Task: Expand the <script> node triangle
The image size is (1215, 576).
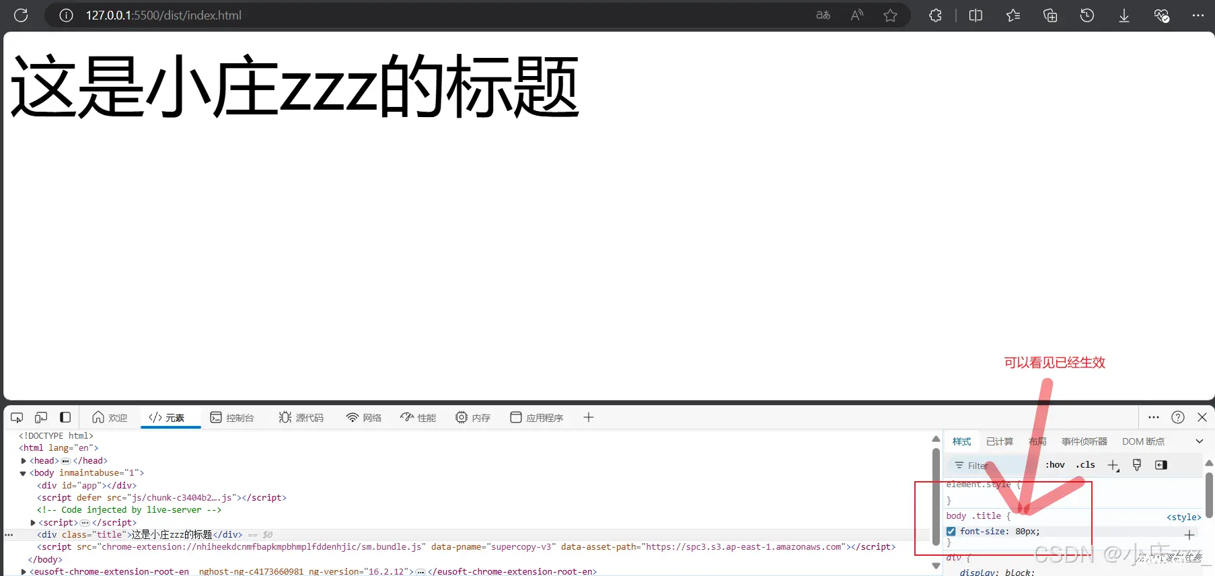Action: click(33, 523)
